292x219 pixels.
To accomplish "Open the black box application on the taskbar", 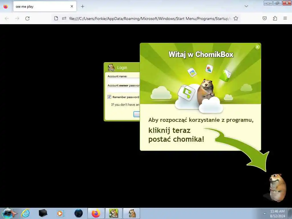I will (x=43, y=213).
